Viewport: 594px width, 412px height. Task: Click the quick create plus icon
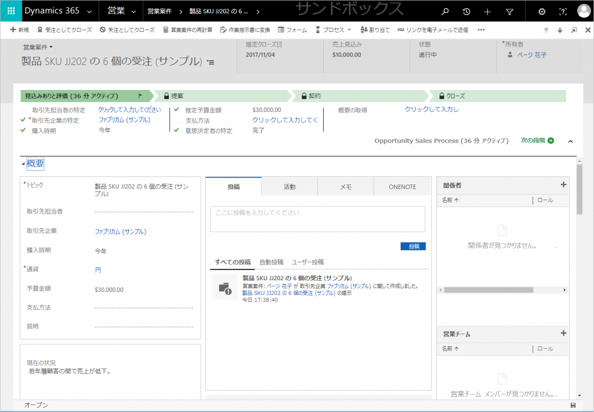coord(487,12)
